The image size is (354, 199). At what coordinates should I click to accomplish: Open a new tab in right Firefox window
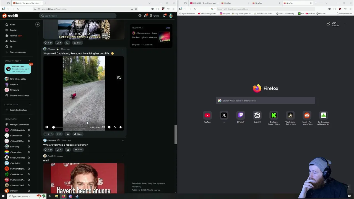[316, 3]
